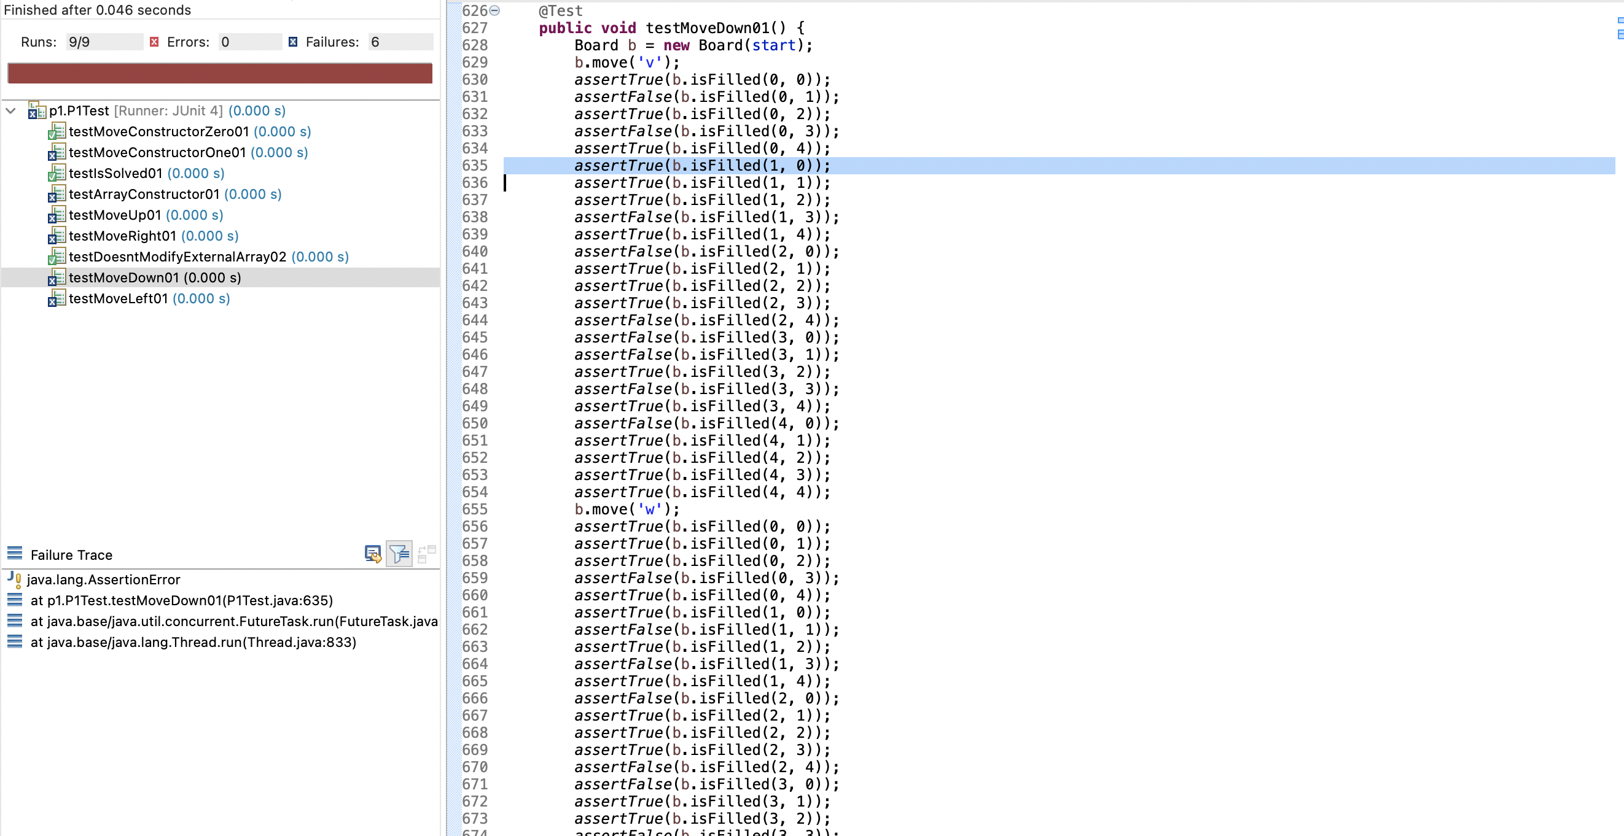
Task: Collapse the testMoveDown01 method fold marker
Action: tap(495, 10)
